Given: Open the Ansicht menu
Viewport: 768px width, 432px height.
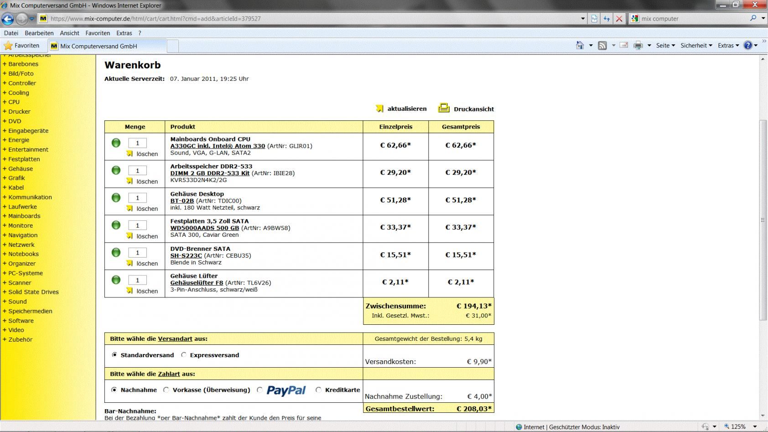Looking at the screenshot, I should (69, 33).
